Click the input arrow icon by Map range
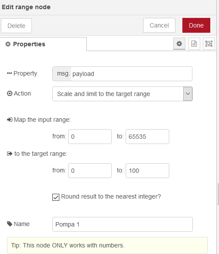The width and height of the screenshot is (219, 254). (10, 120)
